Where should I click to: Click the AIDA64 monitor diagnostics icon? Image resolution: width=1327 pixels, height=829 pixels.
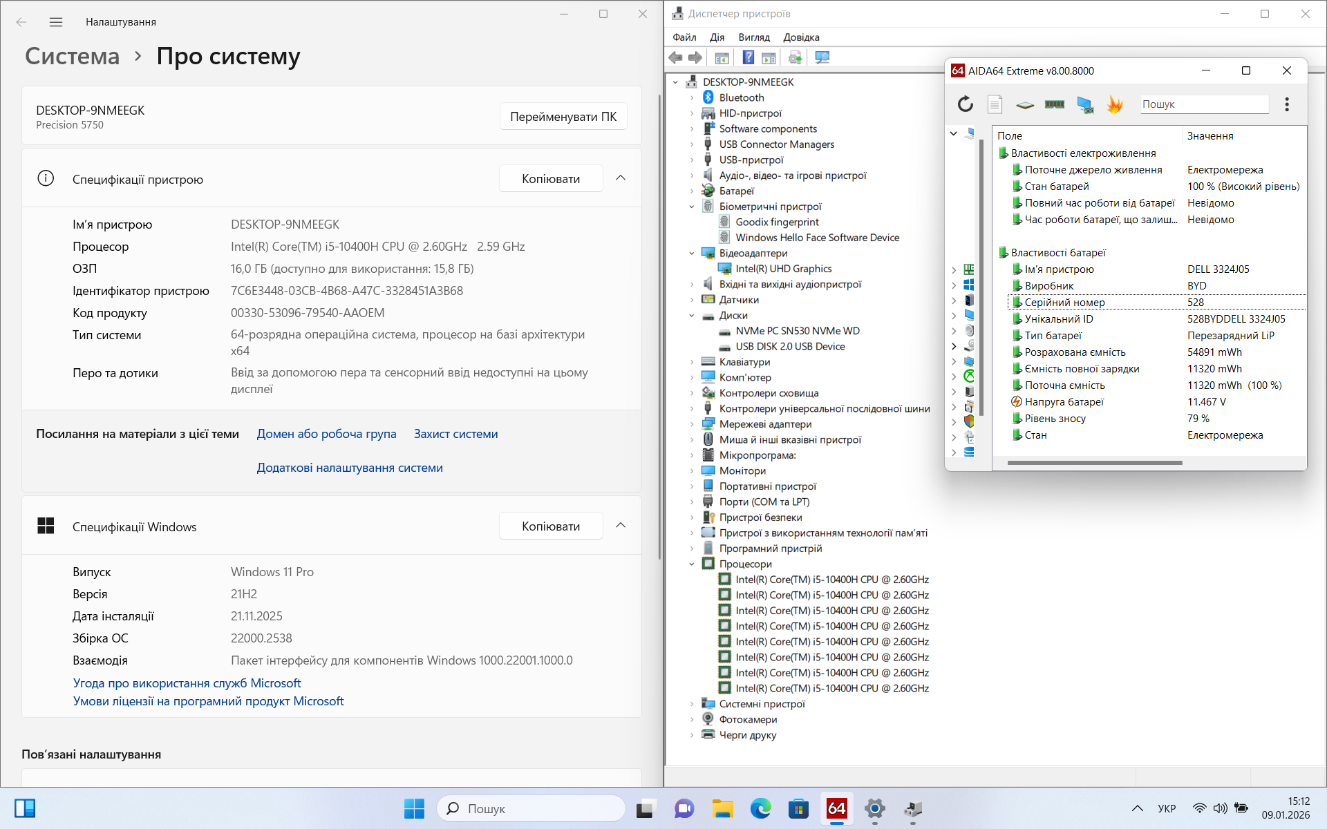[1084, 104]
